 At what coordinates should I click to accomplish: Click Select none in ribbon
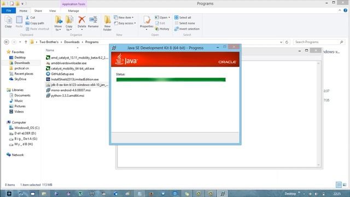point(185,23)
